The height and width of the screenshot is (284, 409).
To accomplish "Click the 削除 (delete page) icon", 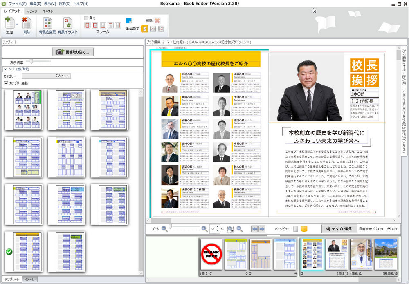I will [27, 23].
